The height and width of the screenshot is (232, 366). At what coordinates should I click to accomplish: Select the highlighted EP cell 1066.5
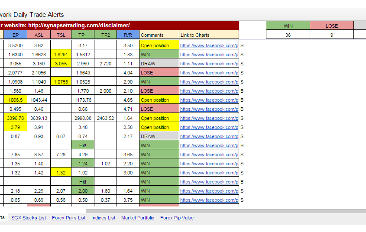click(16, 100)
